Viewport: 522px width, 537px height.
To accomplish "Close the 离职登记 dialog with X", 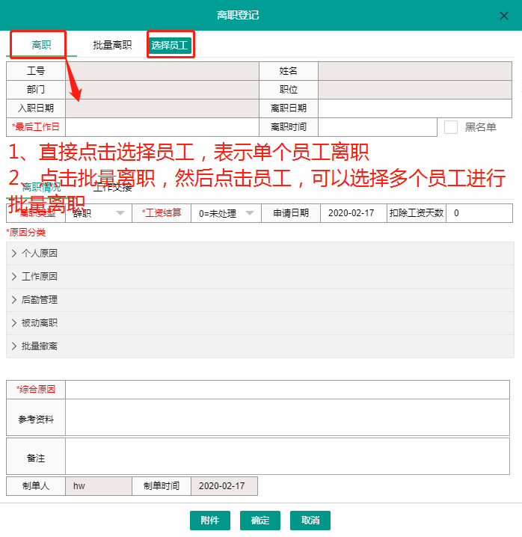I will point(503,15).
